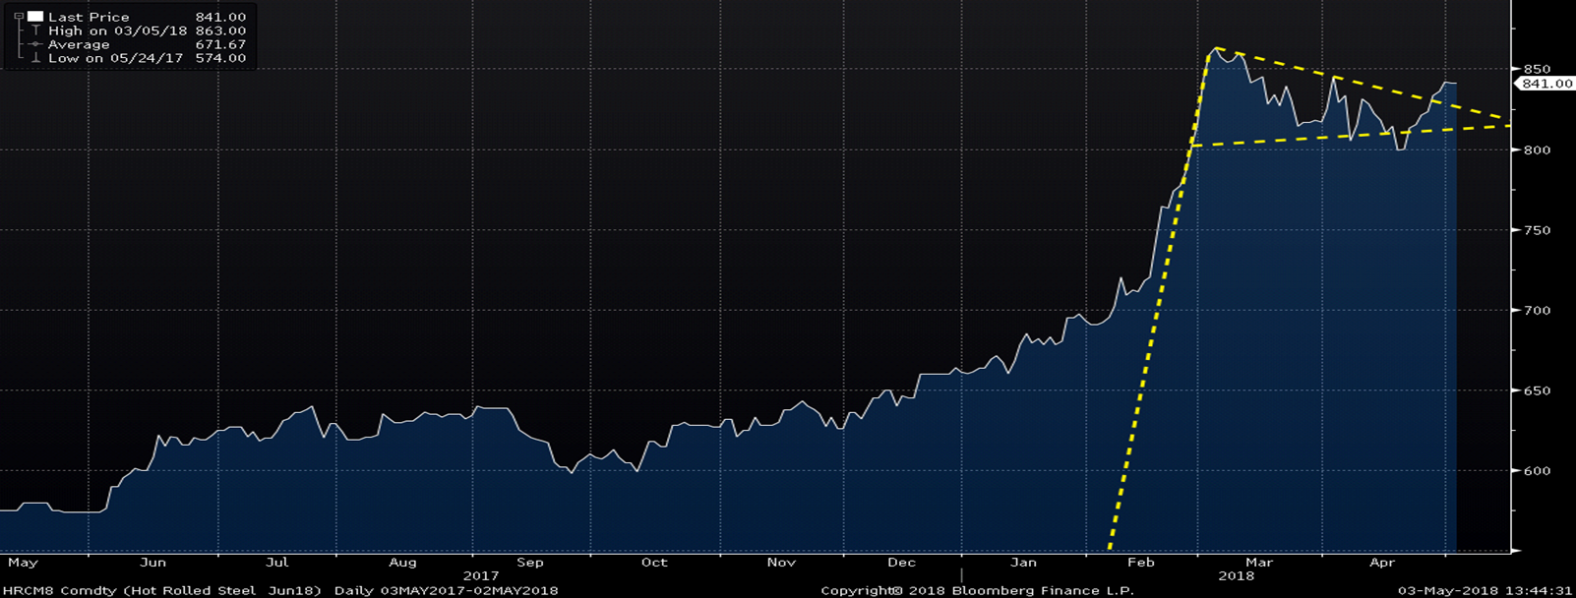Click the 2018 year label on axis
The width and height of the screenshot is (1576, 598).
(x=1236, y=576)
